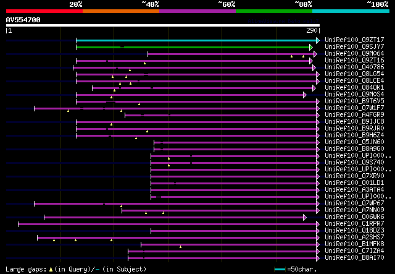Click the yellow gap marker under B1MFK8 bar
This screenshot has height=274, width=395.
(180, 247)
